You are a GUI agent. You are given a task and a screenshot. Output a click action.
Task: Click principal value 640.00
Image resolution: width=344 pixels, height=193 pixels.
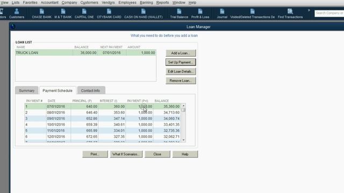coord(92,106)
